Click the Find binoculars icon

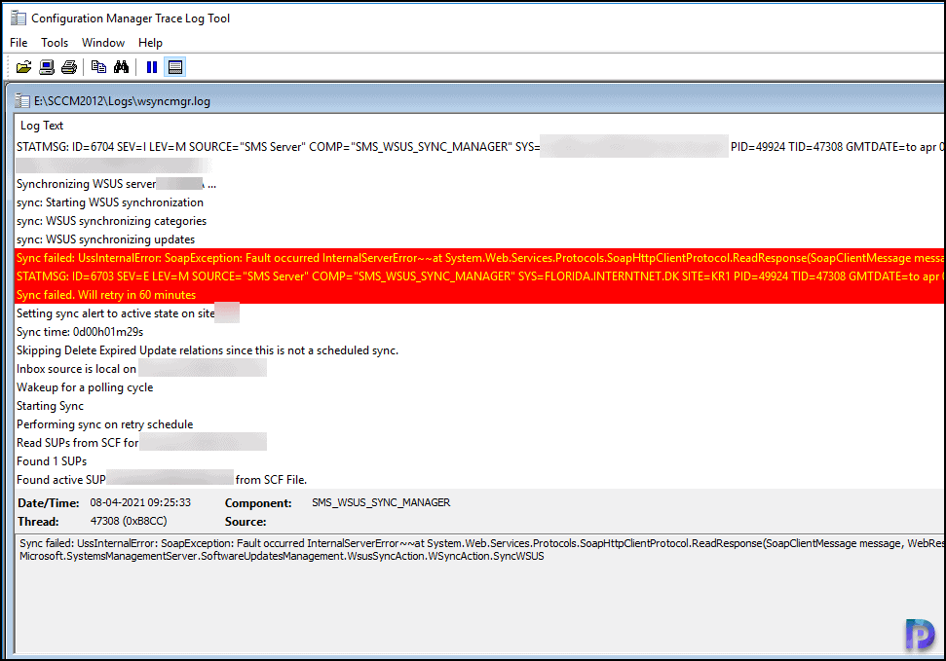tap(121, 67)
